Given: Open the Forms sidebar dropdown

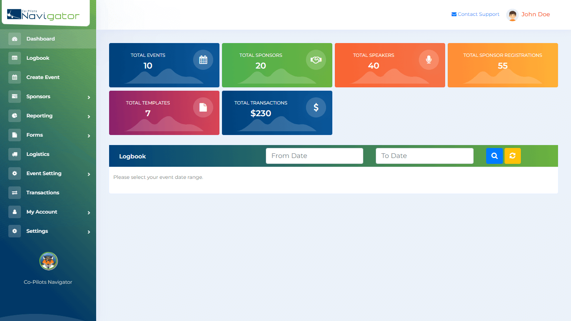Looking at the screenshot, I should 89,136.
